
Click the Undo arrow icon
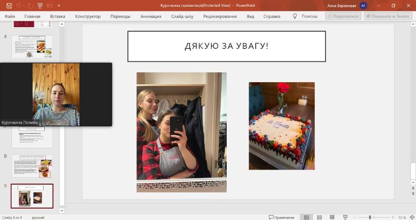click(18, 6)
